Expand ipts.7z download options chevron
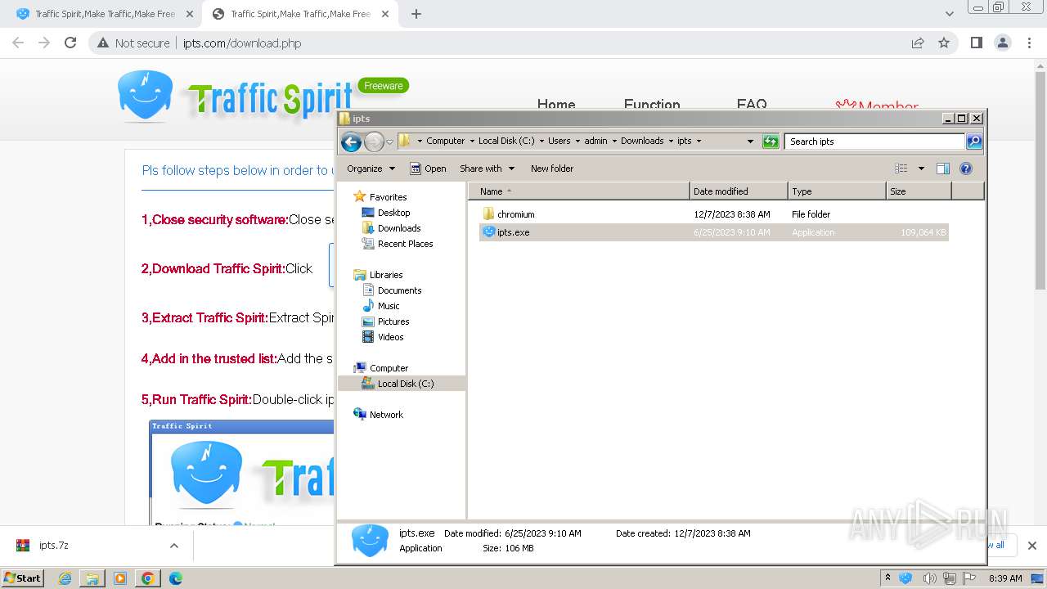This screenshot has height=589, width=1047. coord(173,546)
